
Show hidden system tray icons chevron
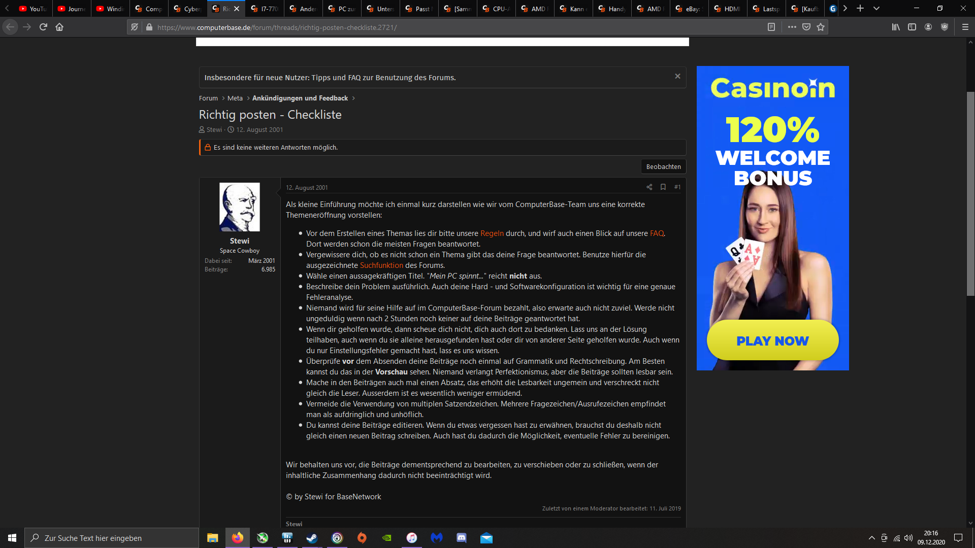(871, 538)
